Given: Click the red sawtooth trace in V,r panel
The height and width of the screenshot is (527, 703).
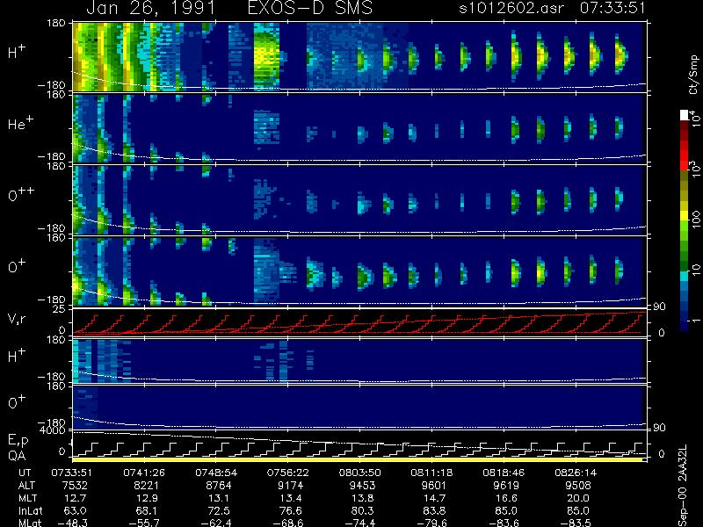Looking at the screenshot, I should (359, 322).
